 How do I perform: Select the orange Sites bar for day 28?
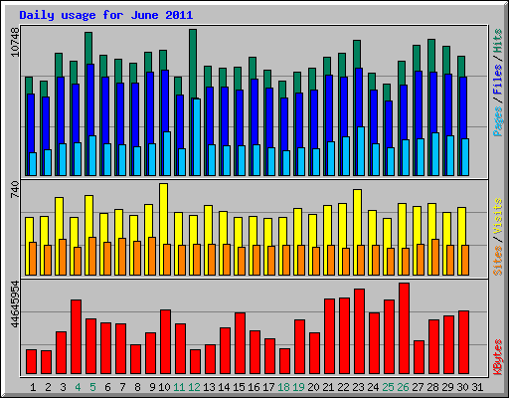coord(435,257)
